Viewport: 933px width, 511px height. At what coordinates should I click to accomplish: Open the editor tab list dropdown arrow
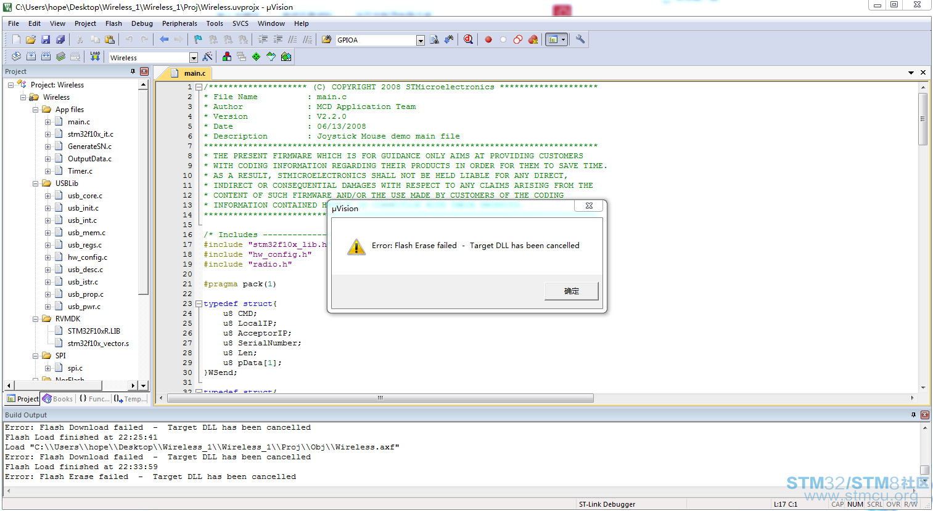click(x=911, y=73)
